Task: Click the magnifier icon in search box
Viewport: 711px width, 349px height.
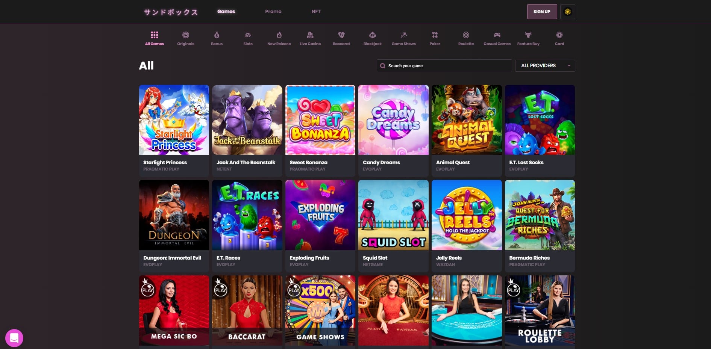Action: pos(383,66)
